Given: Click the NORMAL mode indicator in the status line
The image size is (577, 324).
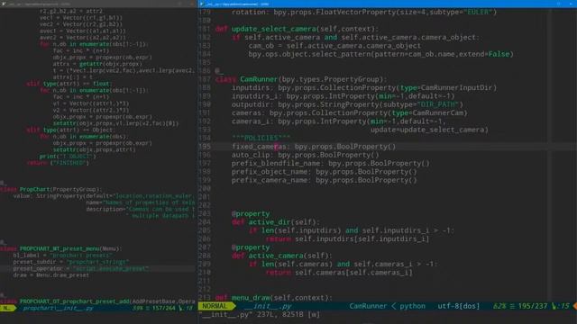Looking at the screenshot, I should point(215,306).
